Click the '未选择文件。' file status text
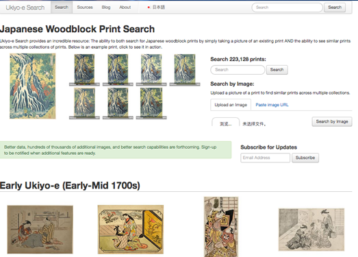Screen dimensions: 358x257 254,124
